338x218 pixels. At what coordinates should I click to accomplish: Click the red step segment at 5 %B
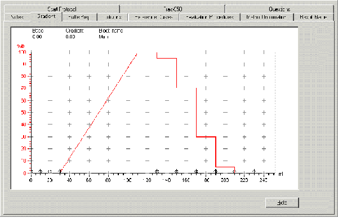pyautogui.click(x=225, y=167)
